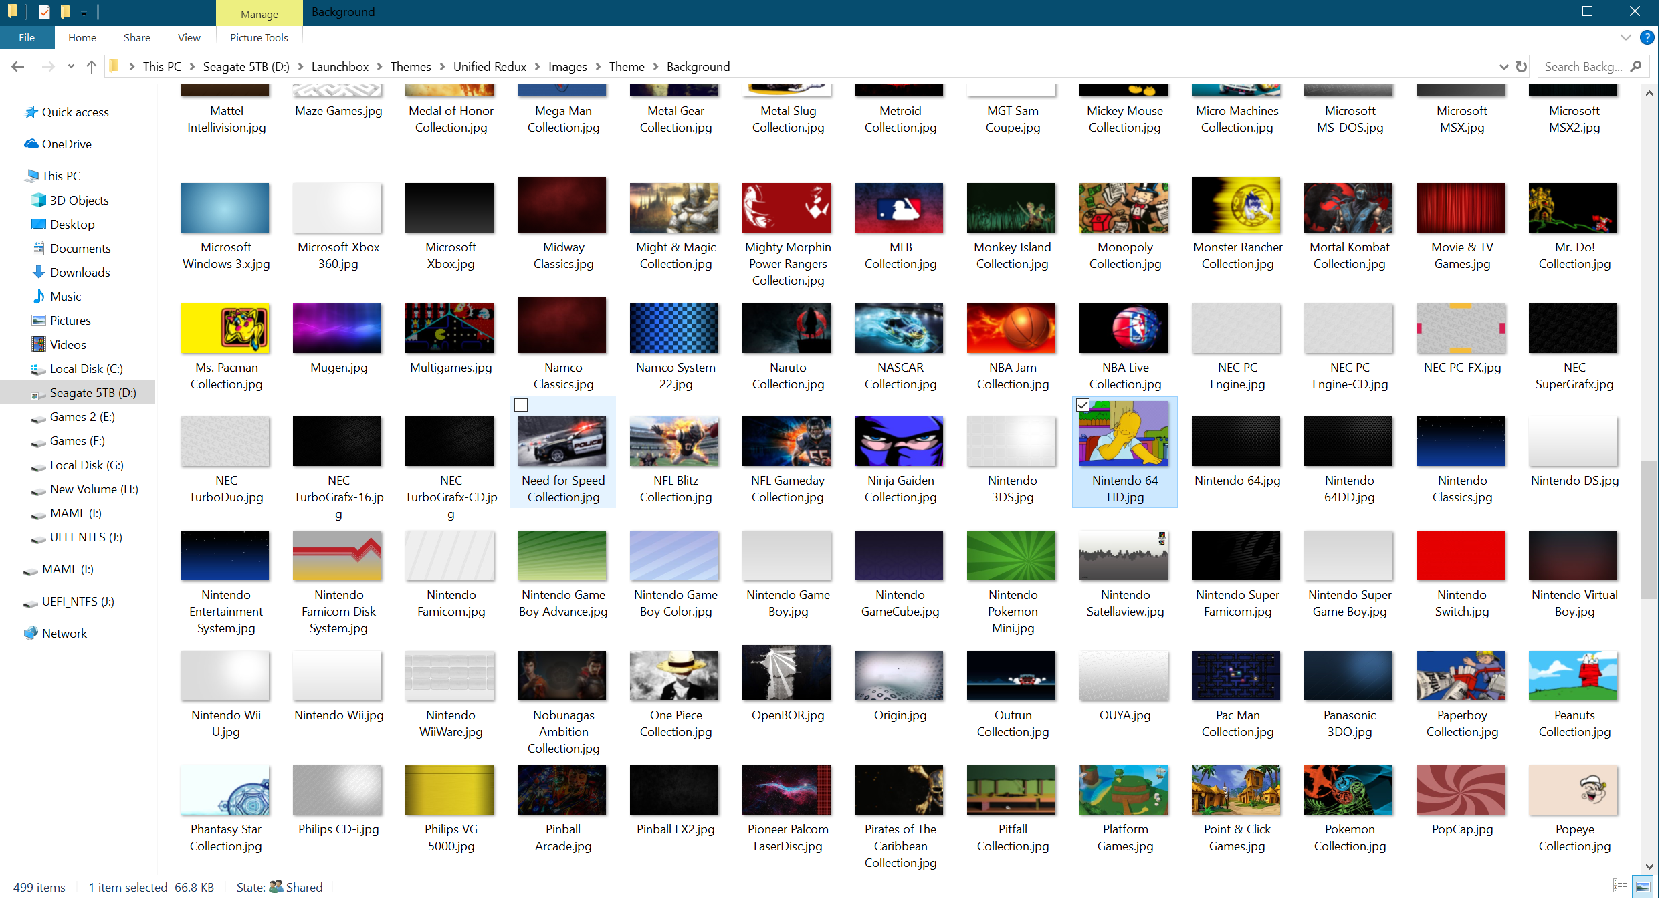Open the View ribbon tab
This screenshot has height=903, width=1662.
point(189,37)
